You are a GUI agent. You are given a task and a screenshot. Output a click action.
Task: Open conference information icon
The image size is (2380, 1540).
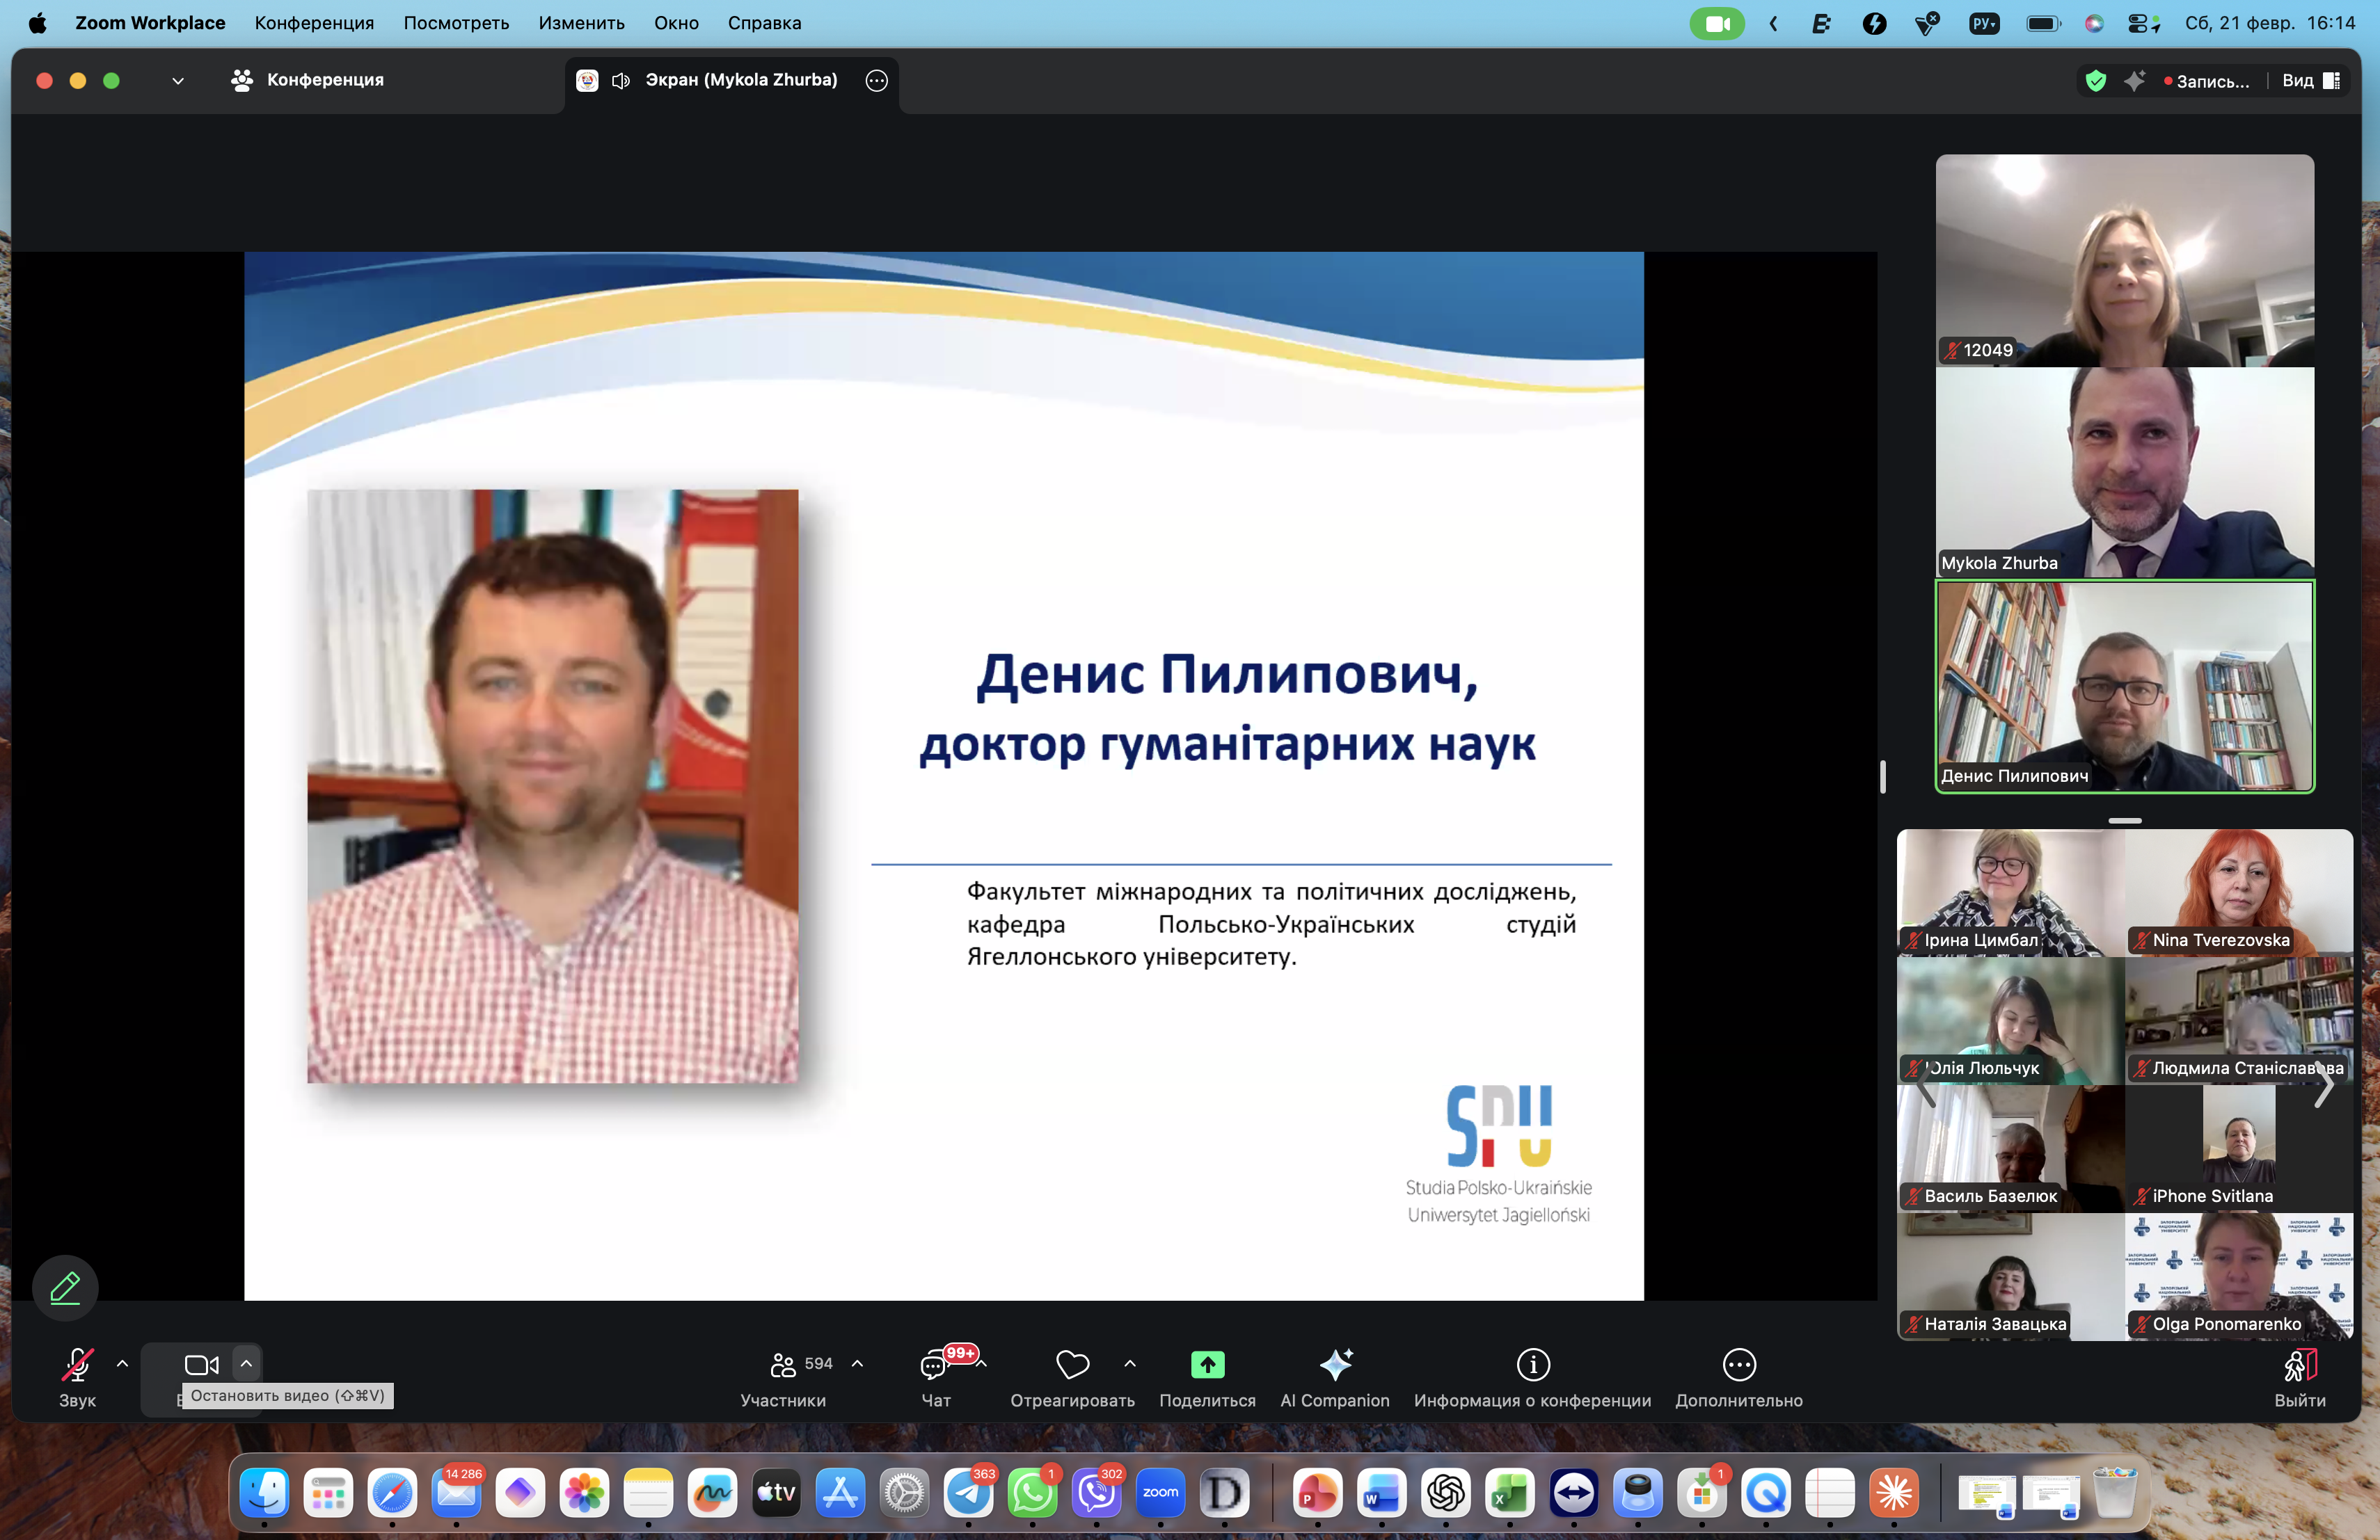point(1532,1365)
